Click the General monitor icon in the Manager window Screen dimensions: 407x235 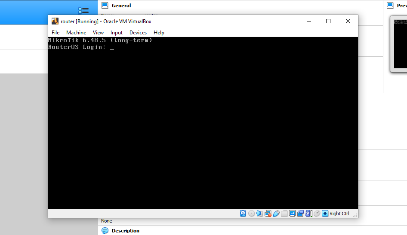pyautogui.click(x=105, y=6)
